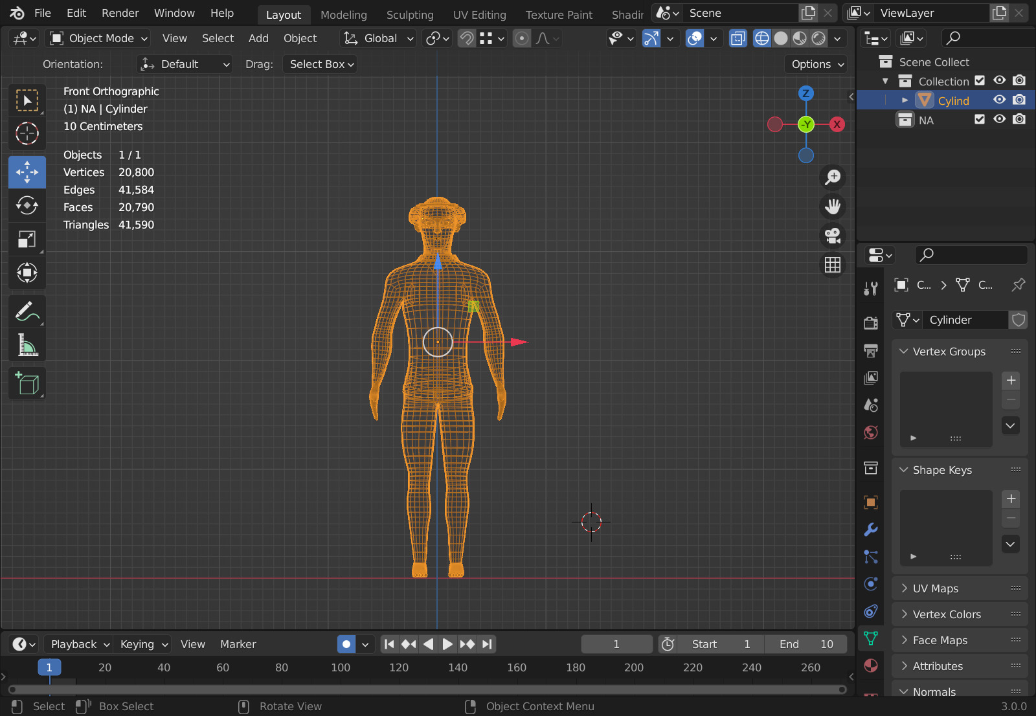Open the Particles properties tab
This screenshot has height=716, width=1036.
point(871,557)
